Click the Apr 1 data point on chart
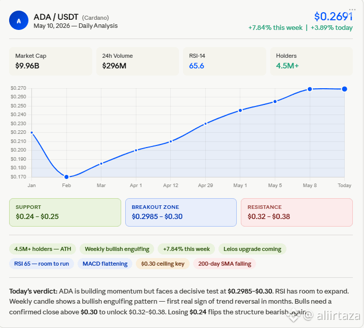Viewport: 364px width, 328px height. point(136,150)
